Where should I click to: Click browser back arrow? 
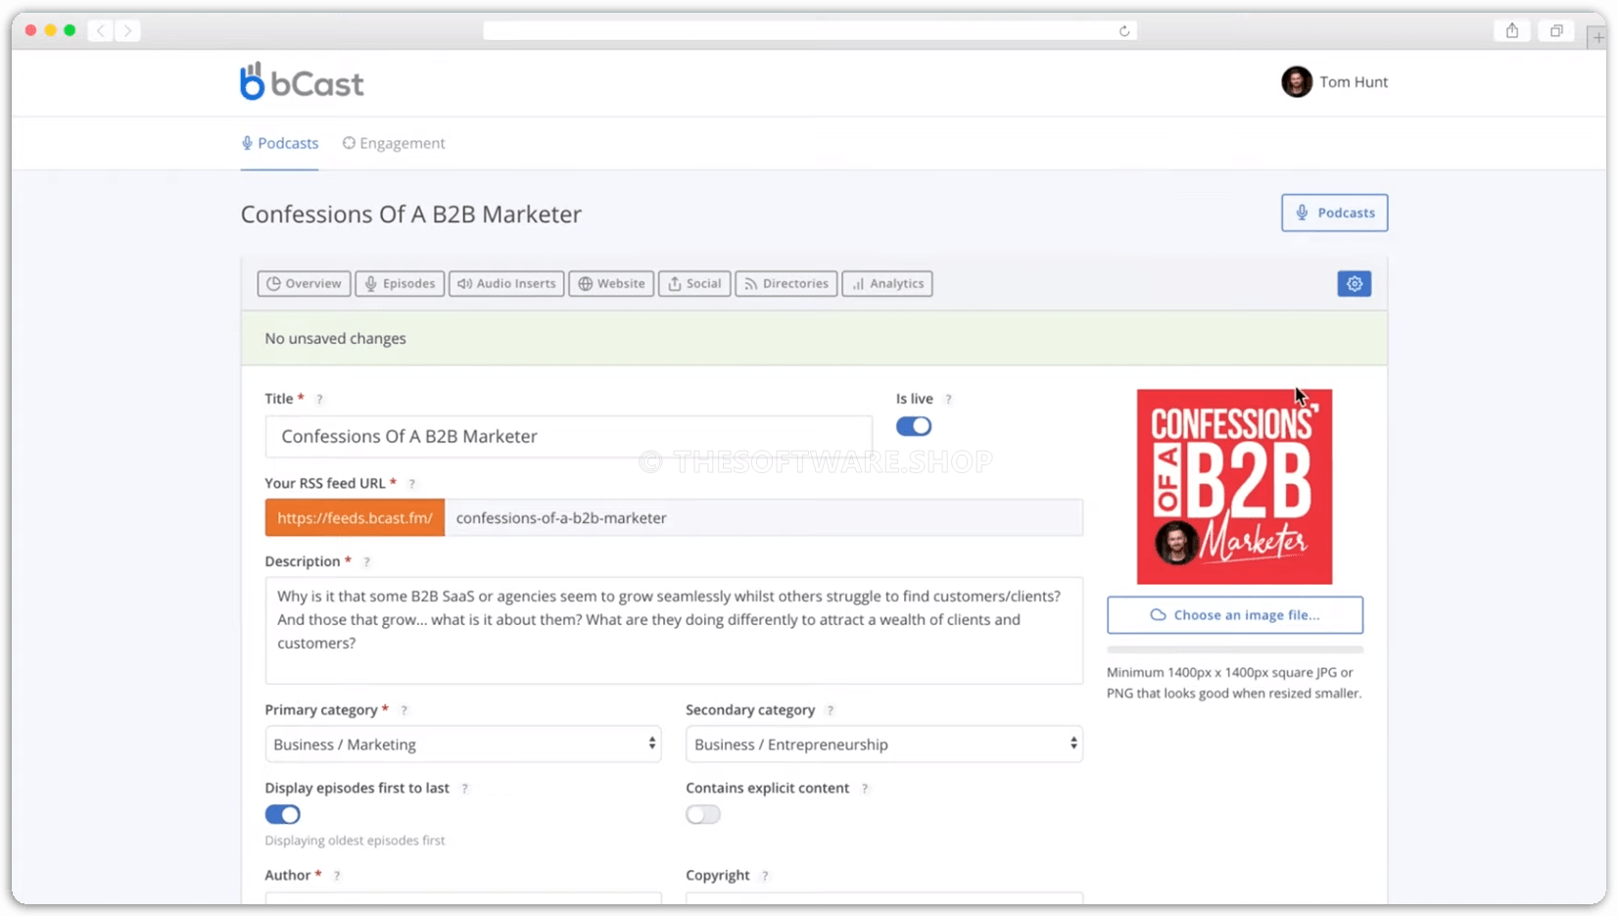pyautogui.click(x=101, y=31)
